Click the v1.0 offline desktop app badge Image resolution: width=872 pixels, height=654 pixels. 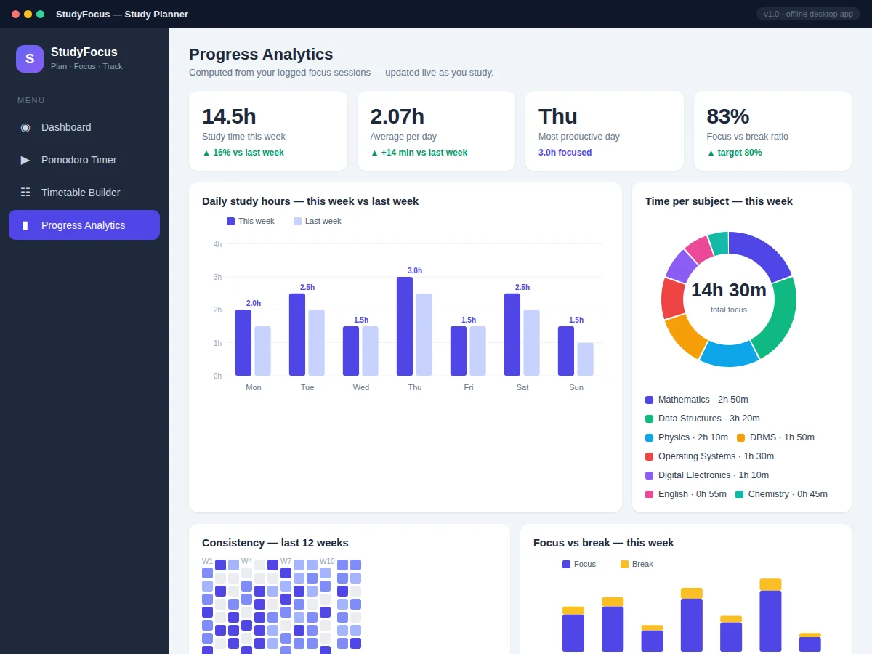click(x=808, y=14)
